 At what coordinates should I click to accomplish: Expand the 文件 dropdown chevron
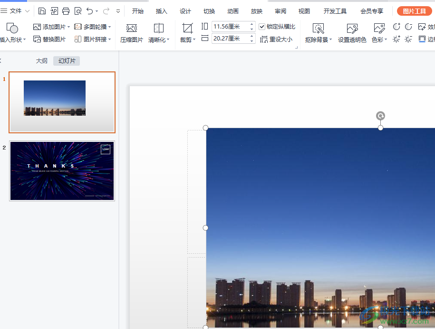click(27, 11)
